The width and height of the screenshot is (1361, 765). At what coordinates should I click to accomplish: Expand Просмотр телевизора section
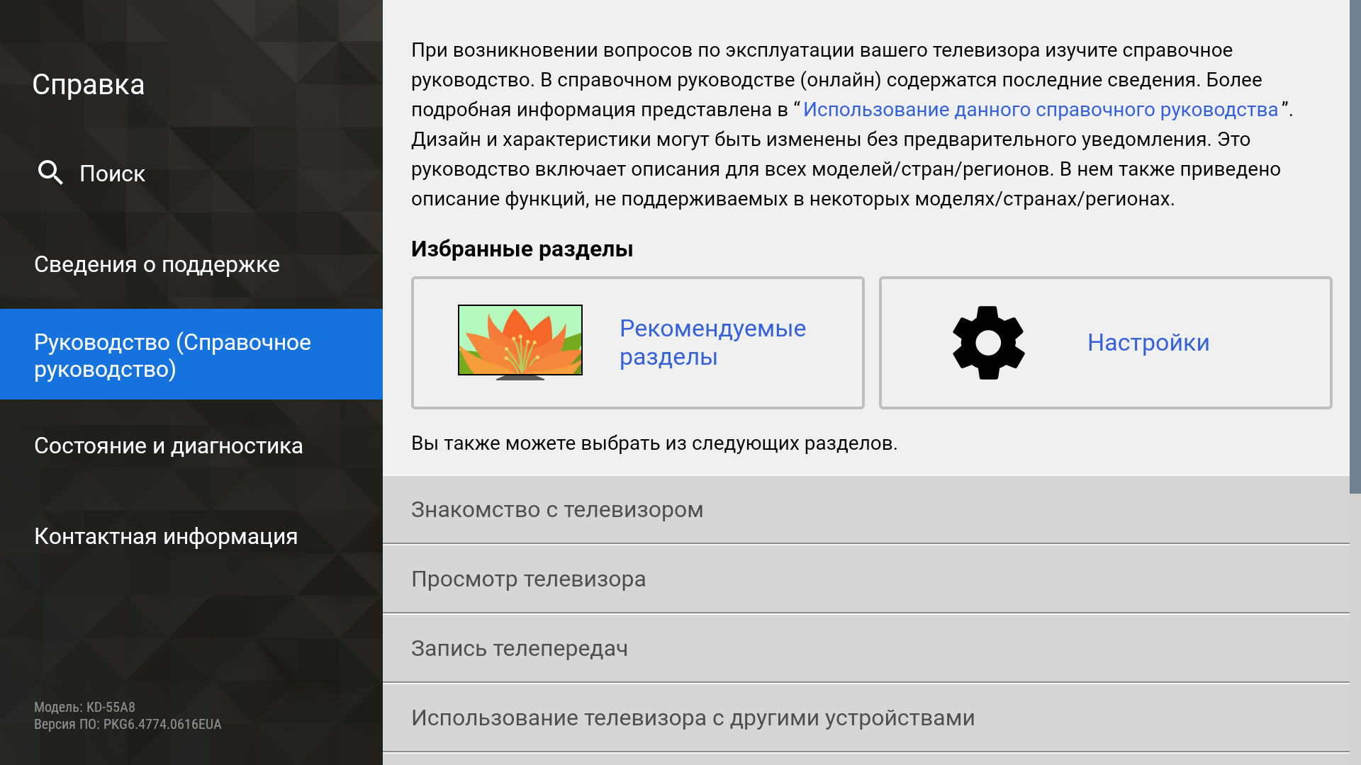[x=528, y=579]
